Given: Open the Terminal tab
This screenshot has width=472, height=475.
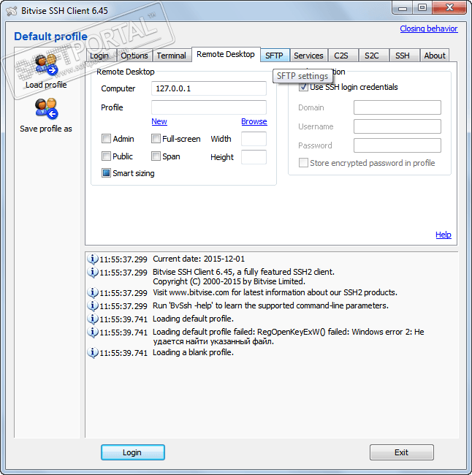Looking at the screenshot, I should [x=172, y=56].
